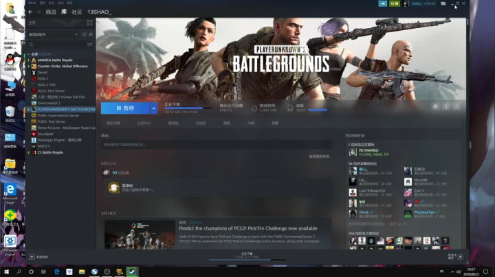495x277 pixels.
Task: Select ANAREA Battle Royale in library
Action: 54,60
